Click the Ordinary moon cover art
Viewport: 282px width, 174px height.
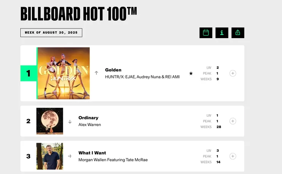(x=50, y=121)
